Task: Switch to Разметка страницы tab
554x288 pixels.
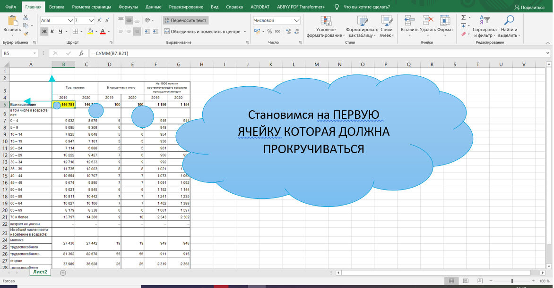Action: click(92, 7)
